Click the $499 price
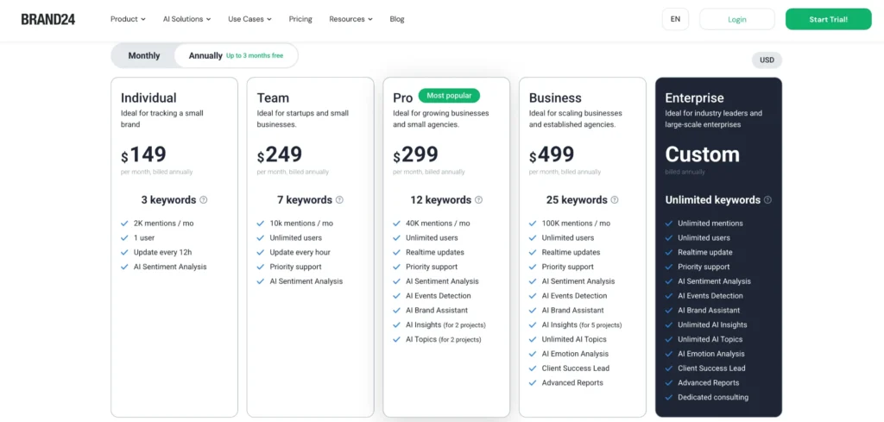This screenshot has width=884, height=422. pos(552,155)
